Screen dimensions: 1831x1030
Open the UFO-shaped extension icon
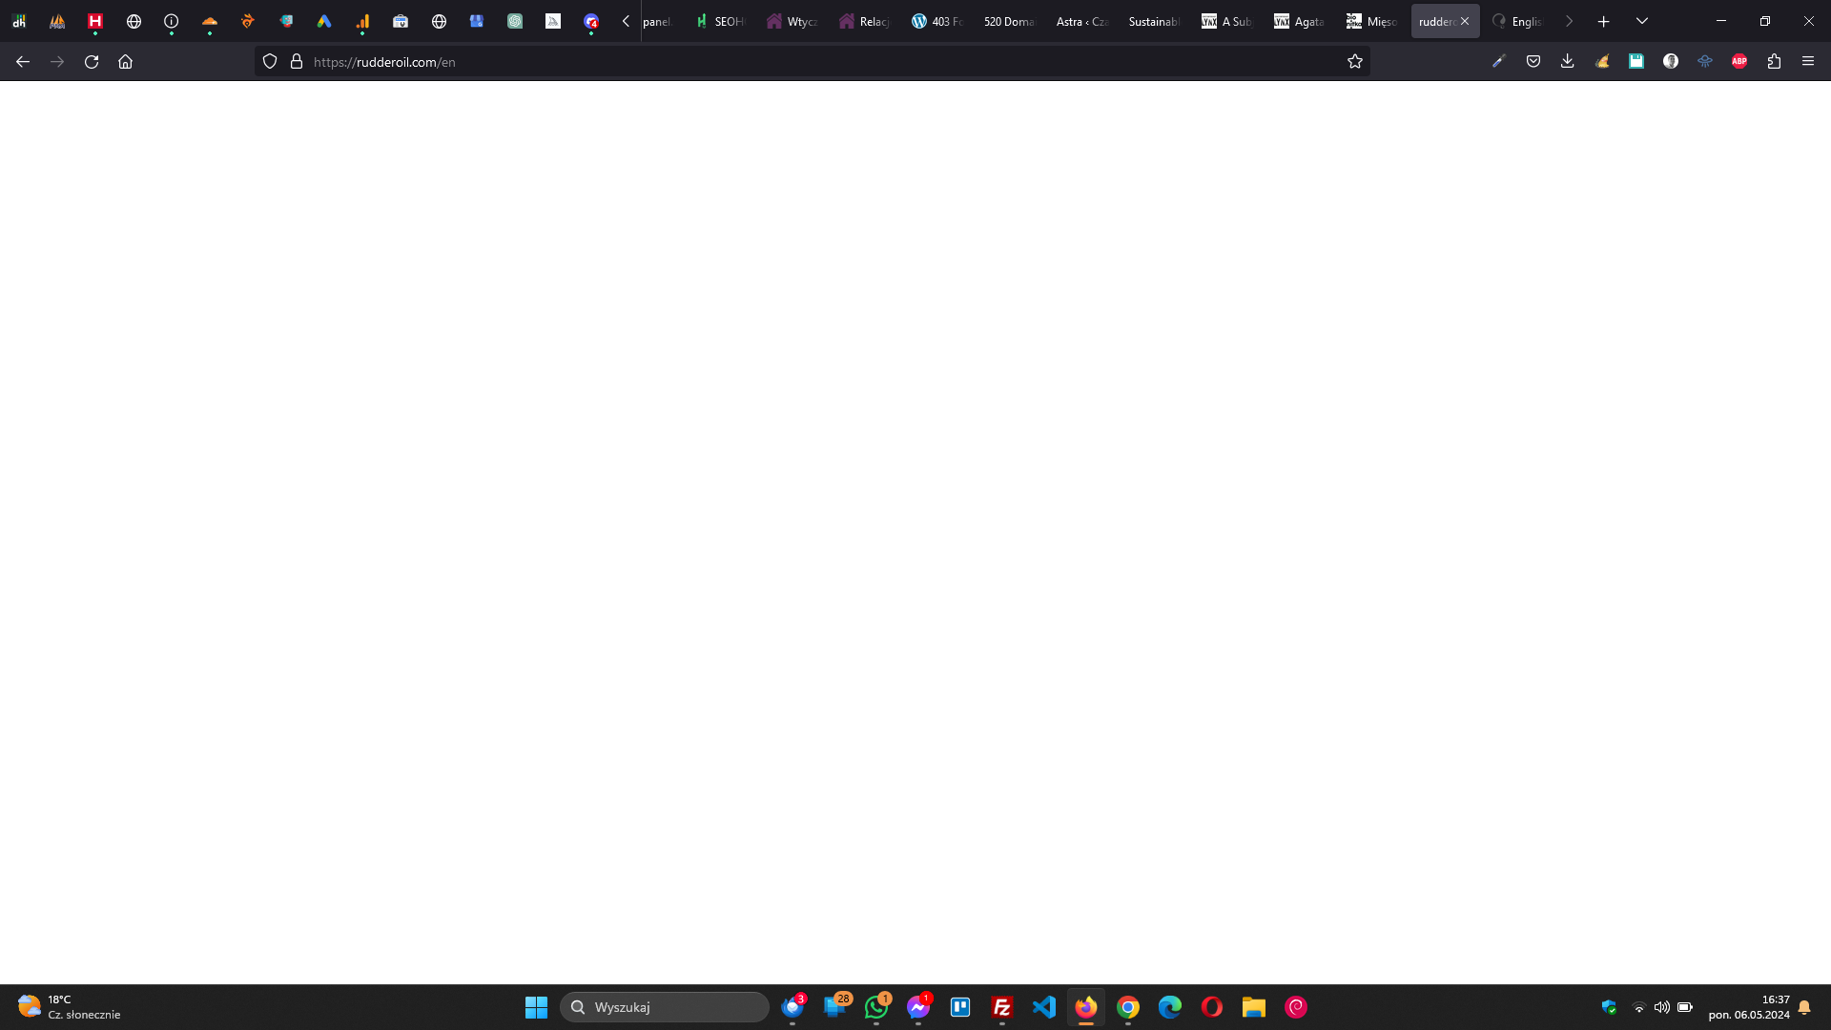coord(1705,61)
